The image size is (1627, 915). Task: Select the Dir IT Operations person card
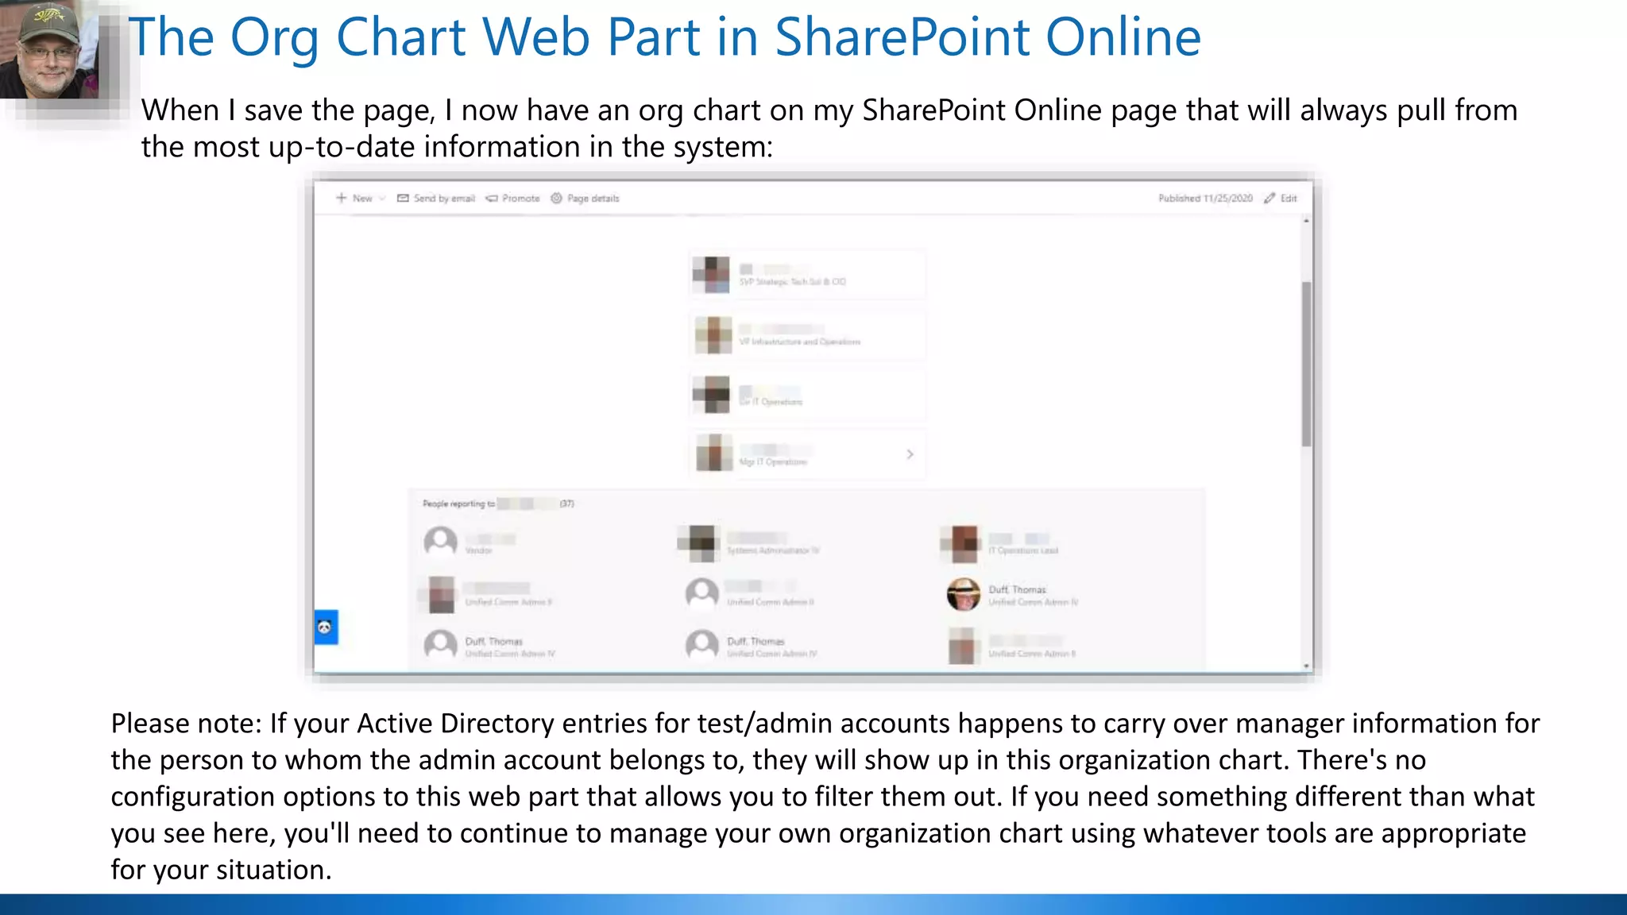click(807, 395)
